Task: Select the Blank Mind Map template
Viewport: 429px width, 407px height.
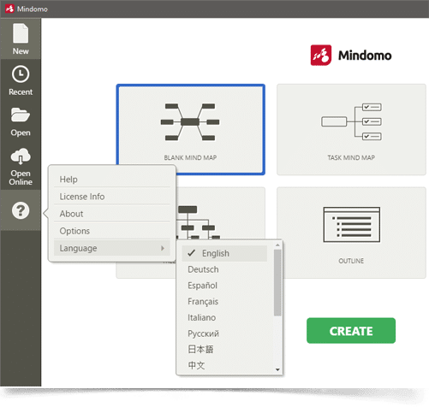Action: click(x=190, y=129)
